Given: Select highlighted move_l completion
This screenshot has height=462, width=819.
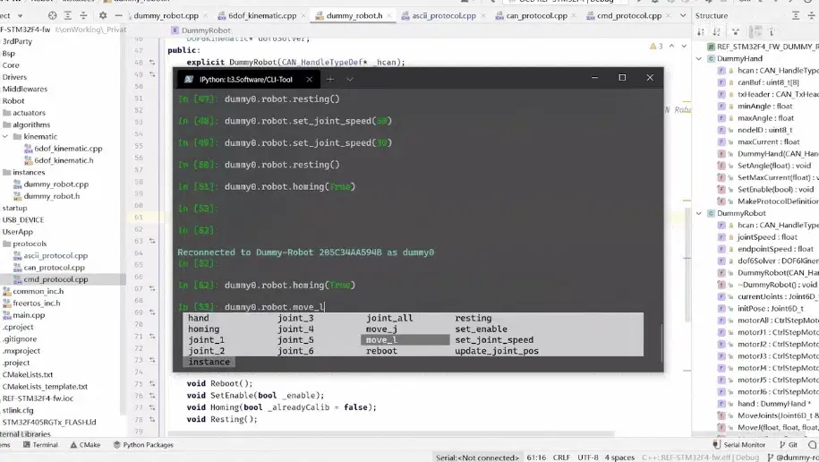Looking at the screenshot, I should [405, 339].
